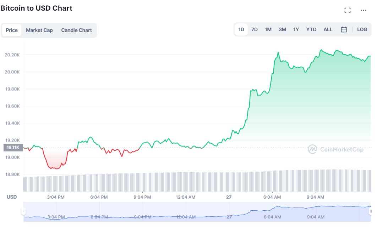Click the 19.20K y-axis label

click(x=12, y=140)
